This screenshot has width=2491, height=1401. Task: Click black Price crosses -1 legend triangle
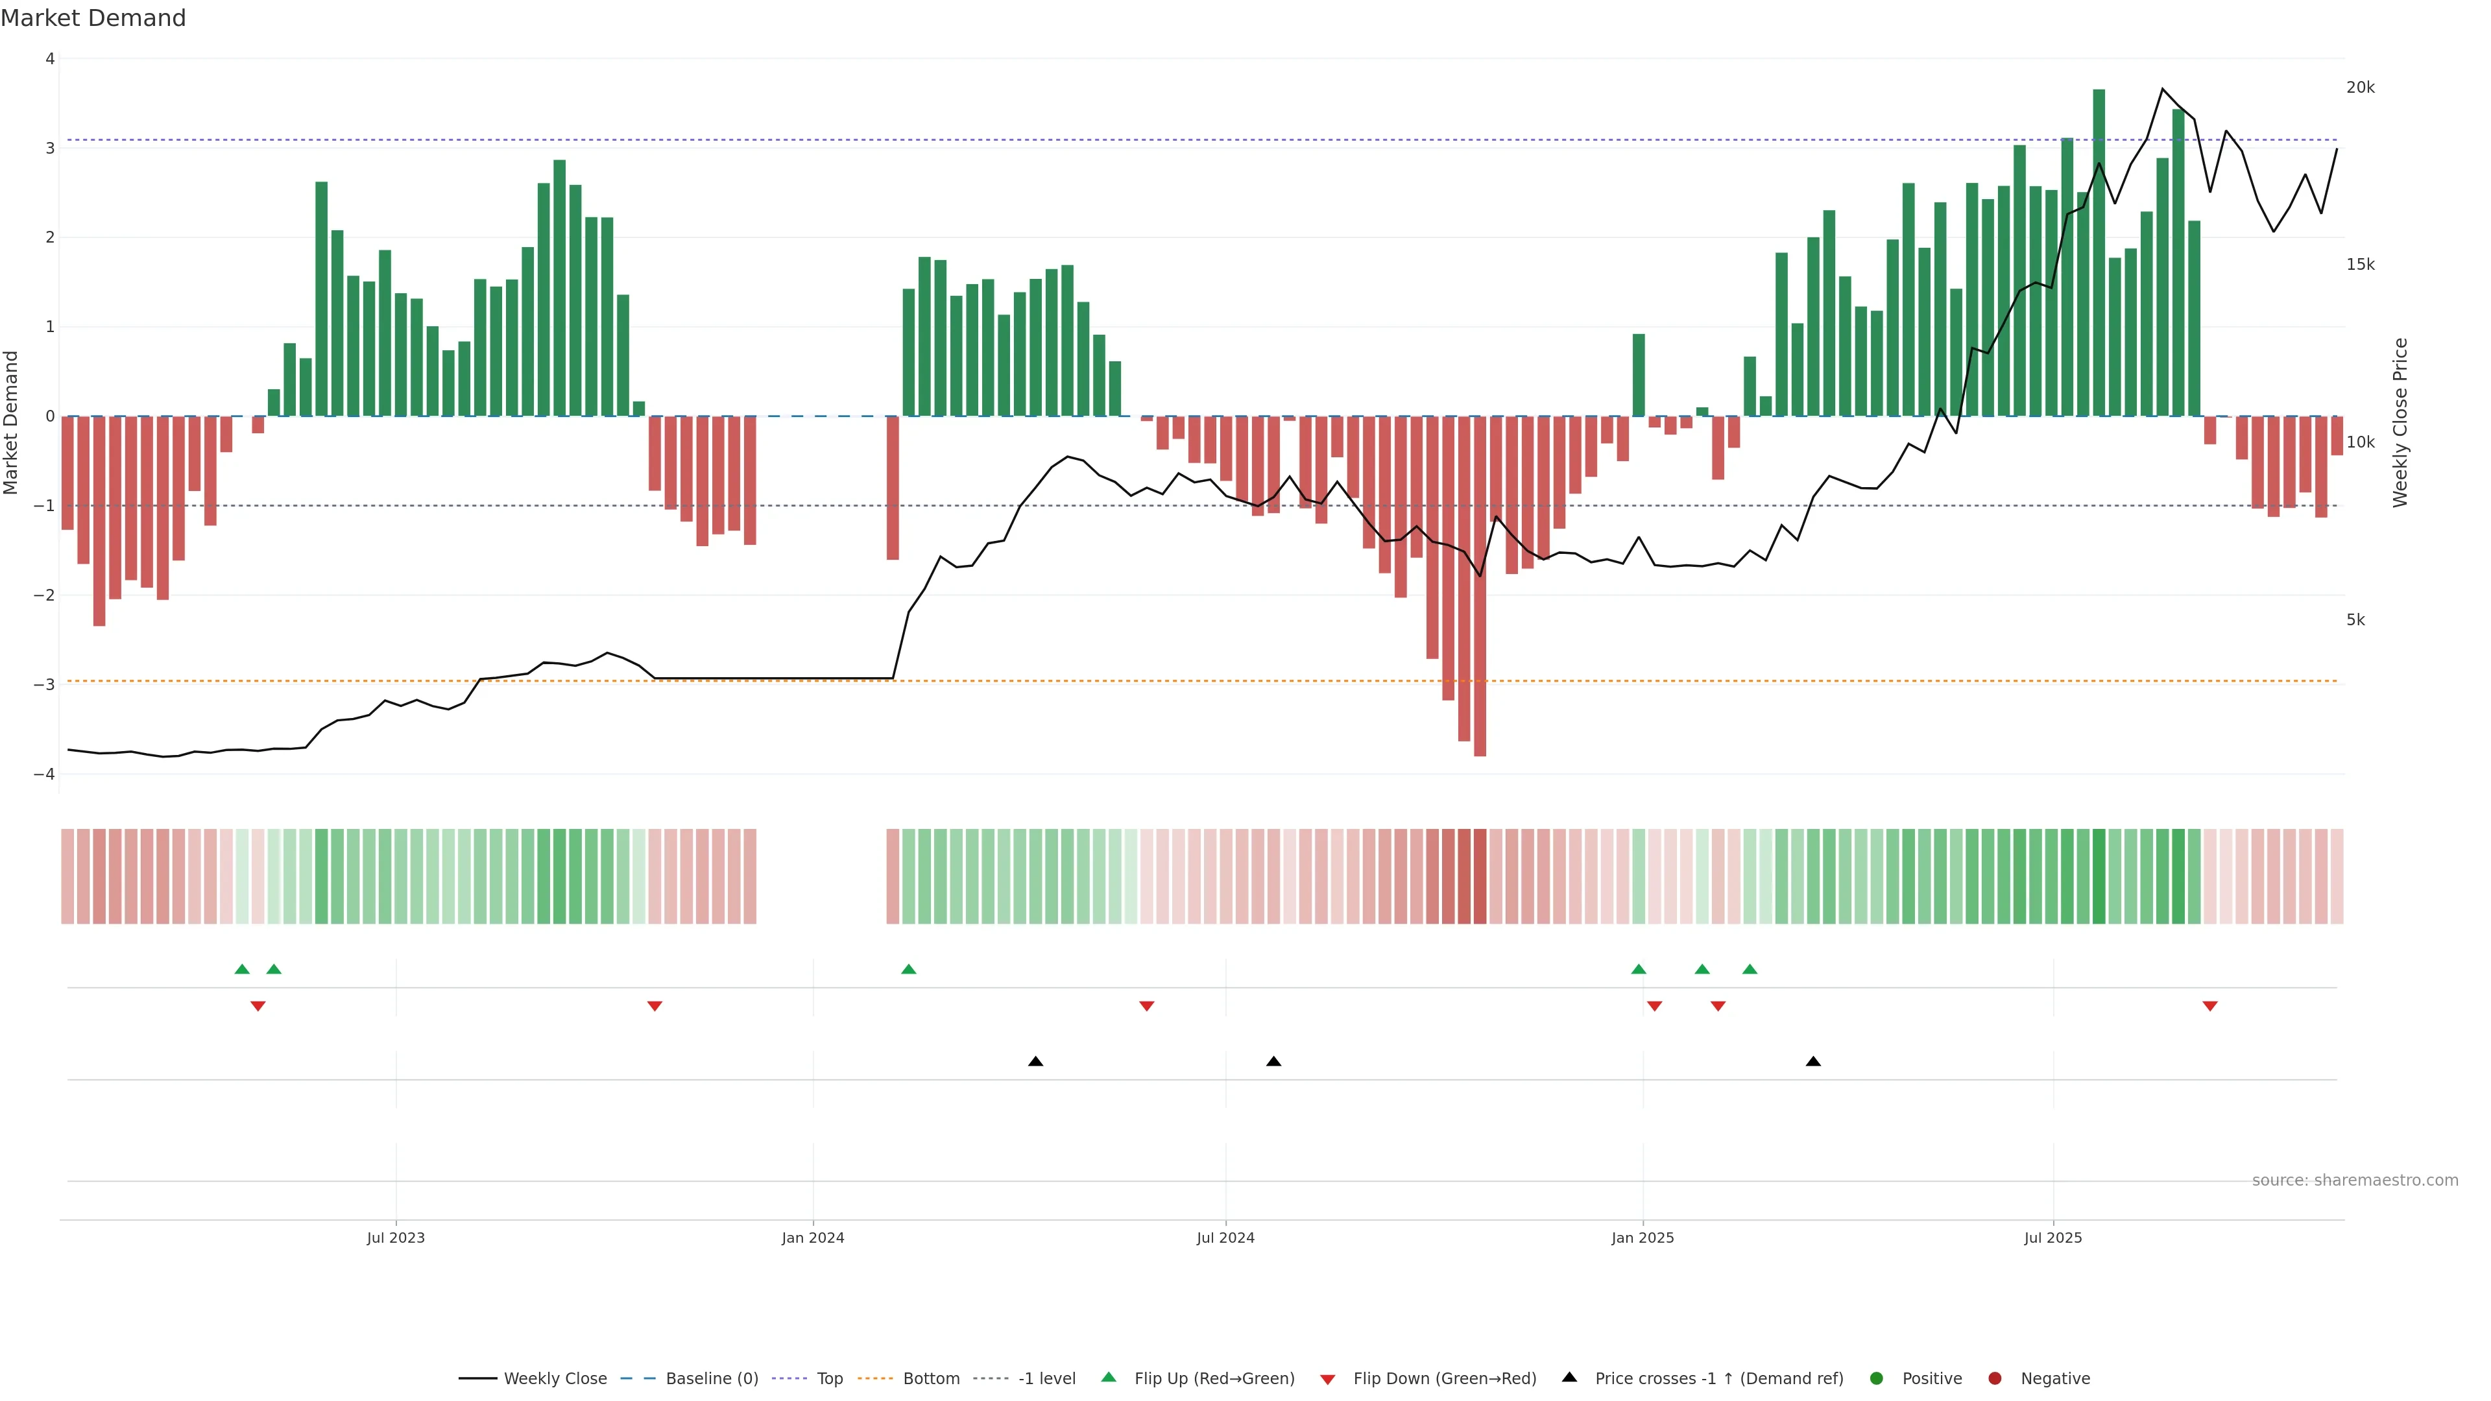pos(1569,1377)
